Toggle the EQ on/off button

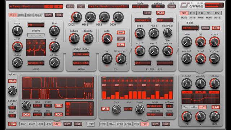point(215,107)
